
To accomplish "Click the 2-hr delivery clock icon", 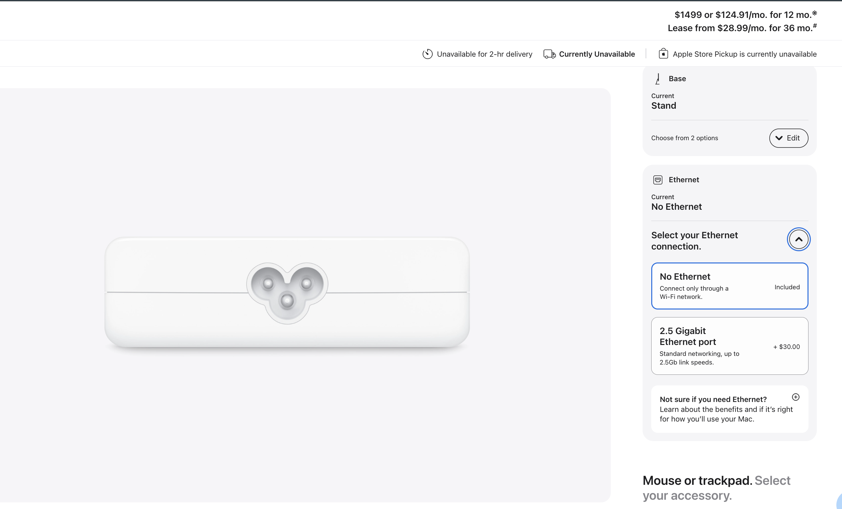I will [x=427, y=54].
